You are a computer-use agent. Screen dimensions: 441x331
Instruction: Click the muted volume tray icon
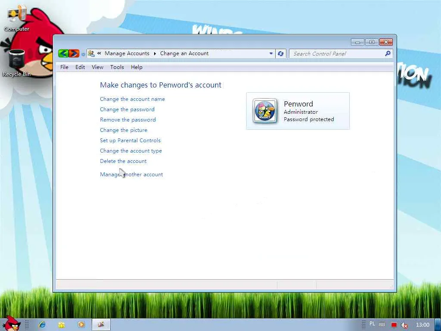(x=404, y=325)
